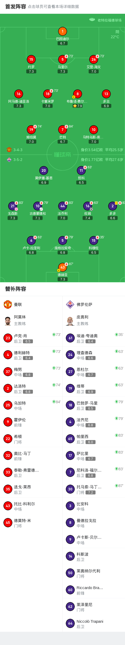The height and width of the screenshot is (645, 125).
Task: Open captain 布鲁诺-费尔 number 8 stats
Action: click(x=77, y=94)
